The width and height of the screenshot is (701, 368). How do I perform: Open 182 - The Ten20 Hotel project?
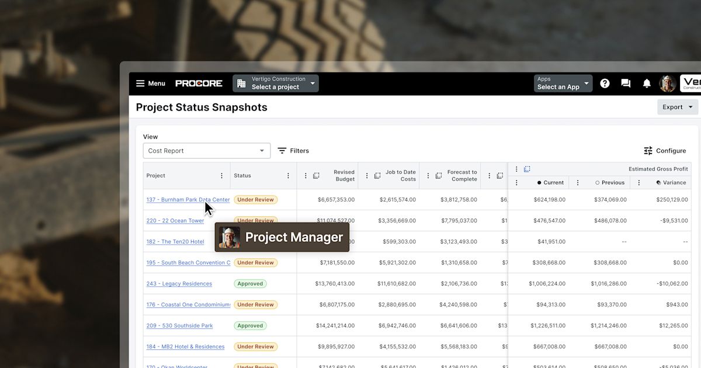(x=175, y=242)
